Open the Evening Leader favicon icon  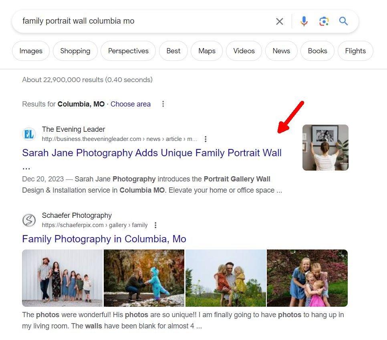pyautogui.click(x=29, y=134)
